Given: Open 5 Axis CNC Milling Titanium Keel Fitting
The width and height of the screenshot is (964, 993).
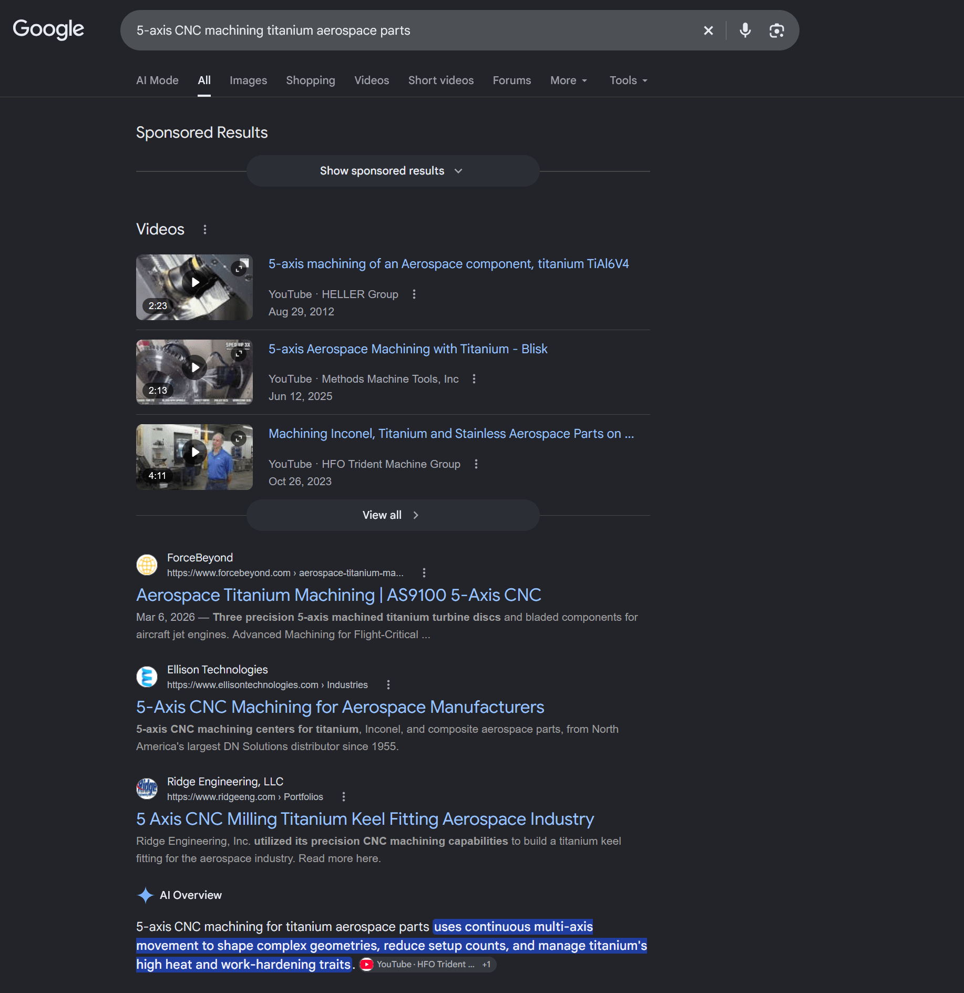Looking at the screenshot, I should click(x=365, y=819).
